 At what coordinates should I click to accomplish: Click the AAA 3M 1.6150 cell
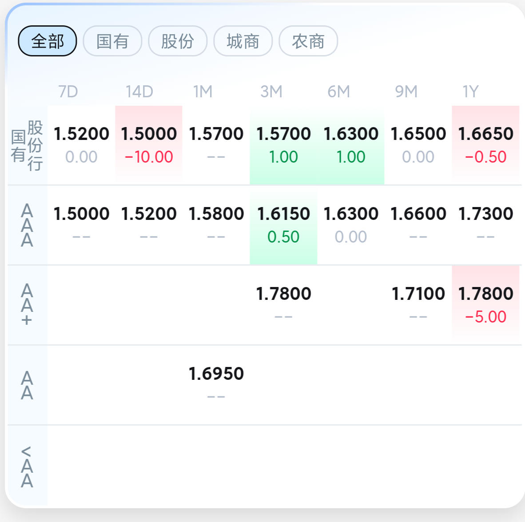coord(283,225)
